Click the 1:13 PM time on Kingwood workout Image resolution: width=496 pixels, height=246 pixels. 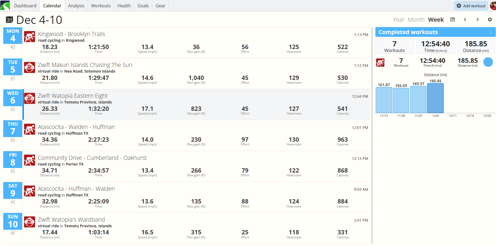coord(361,35)
